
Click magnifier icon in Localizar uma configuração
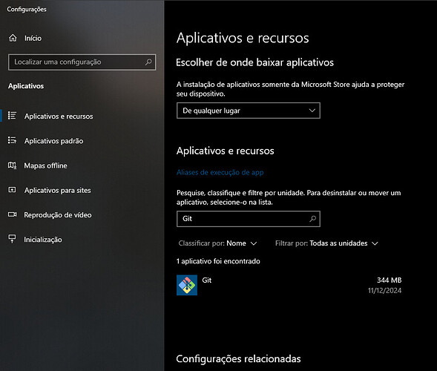(x=148, y=62)
